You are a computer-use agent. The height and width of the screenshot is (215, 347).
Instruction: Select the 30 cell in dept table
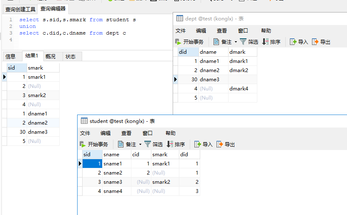(189, 80)
